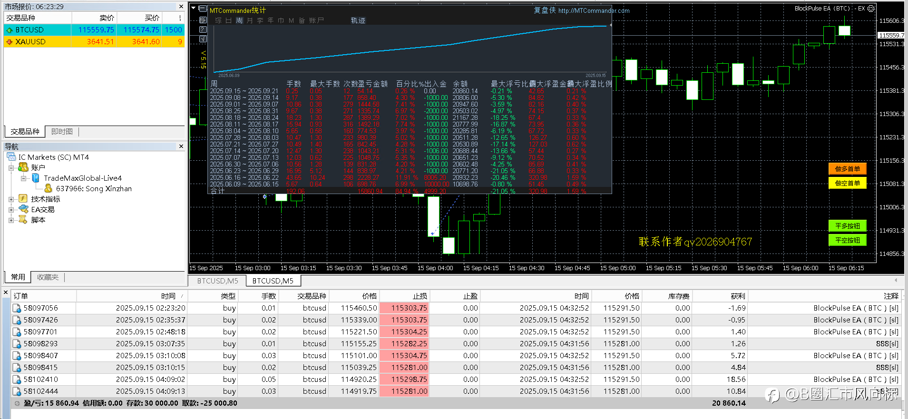Image resolution: width=908 pixels, height=419 pixels.
Task: Click the TradeMaxGlobal-Live4 server icon
Action: (x=36, y=178)
